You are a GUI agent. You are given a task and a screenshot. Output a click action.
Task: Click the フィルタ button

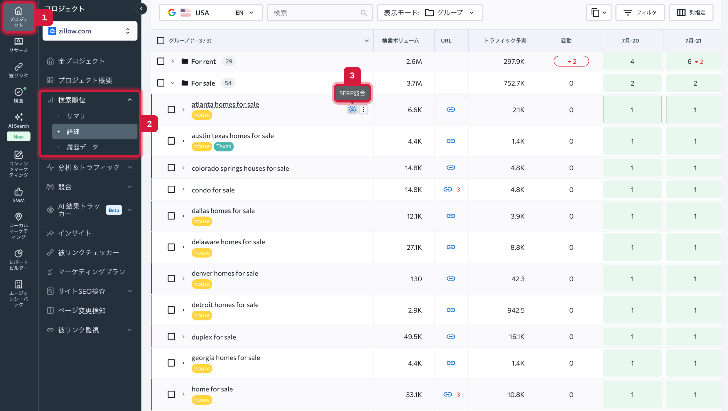640,12
